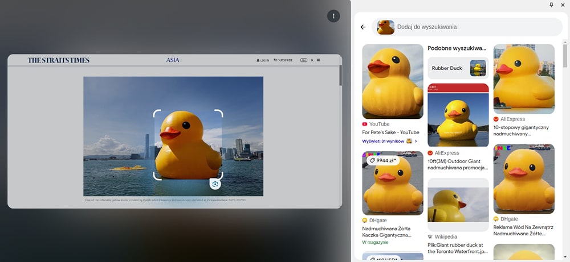Expand 'Wyświetl 31 wyników' results

[x=389, y=141]
